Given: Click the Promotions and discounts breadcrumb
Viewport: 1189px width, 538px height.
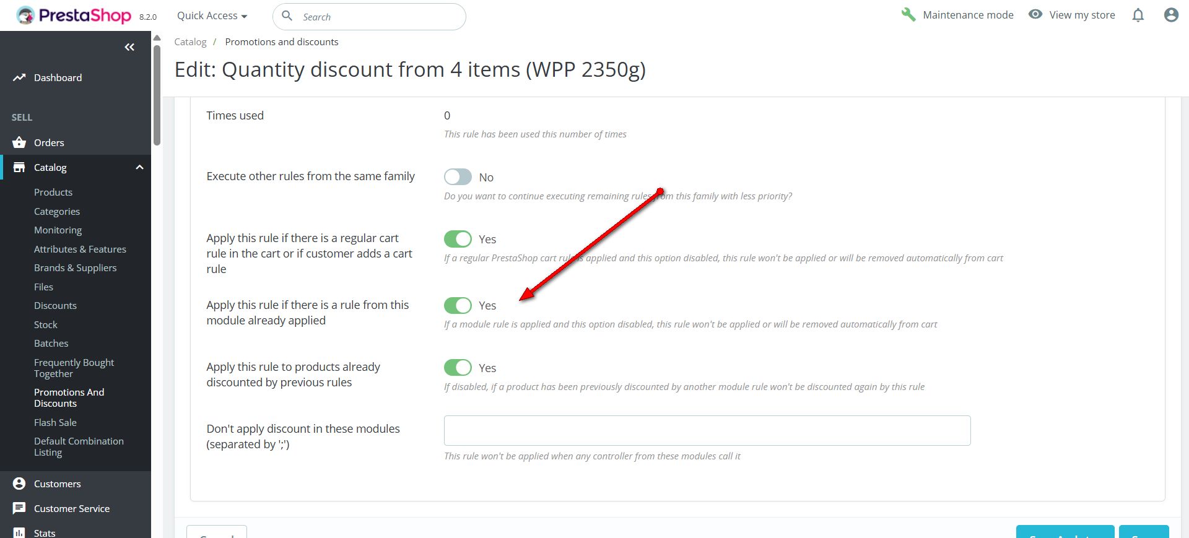Looking at the screenshot, I should (282, 41).
